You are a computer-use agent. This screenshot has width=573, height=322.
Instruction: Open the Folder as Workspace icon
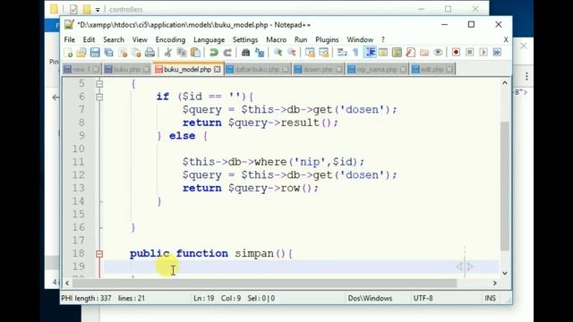(423, 53)
